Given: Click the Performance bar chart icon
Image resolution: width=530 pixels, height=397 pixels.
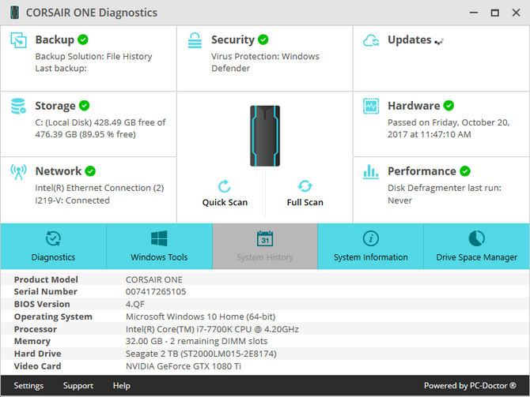Looking at the screenshot, I should pos(371,172).
